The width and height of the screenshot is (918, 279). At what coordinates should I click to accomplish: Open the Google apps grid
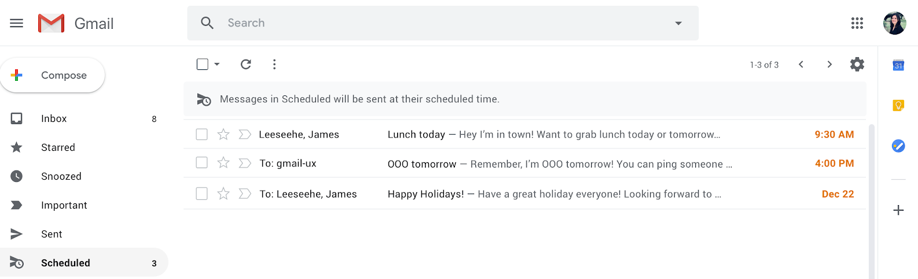[x=857, y=23]
